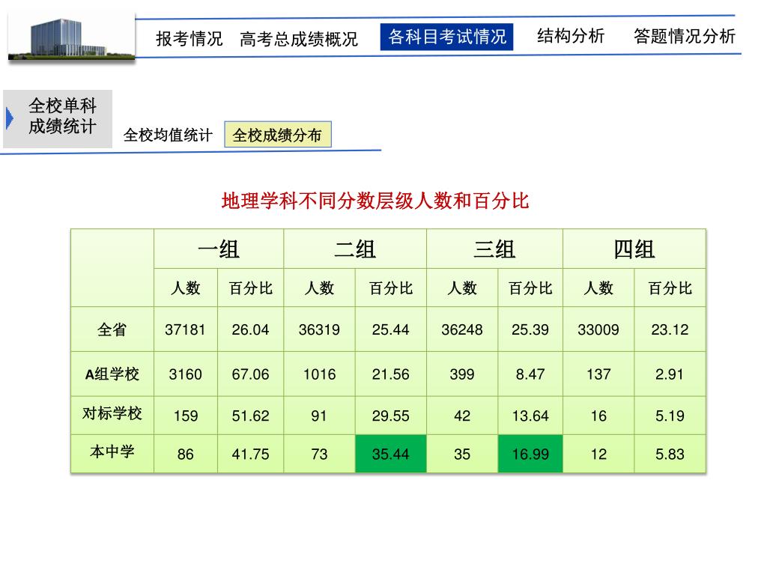The image size is (767, 575).
Task: Click 人数 subheader under 四组
Action: point(598,288)
